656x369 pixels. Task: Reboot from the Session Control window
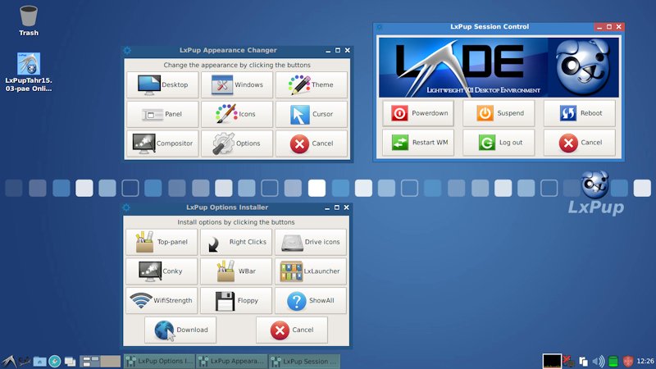[580, 113]
